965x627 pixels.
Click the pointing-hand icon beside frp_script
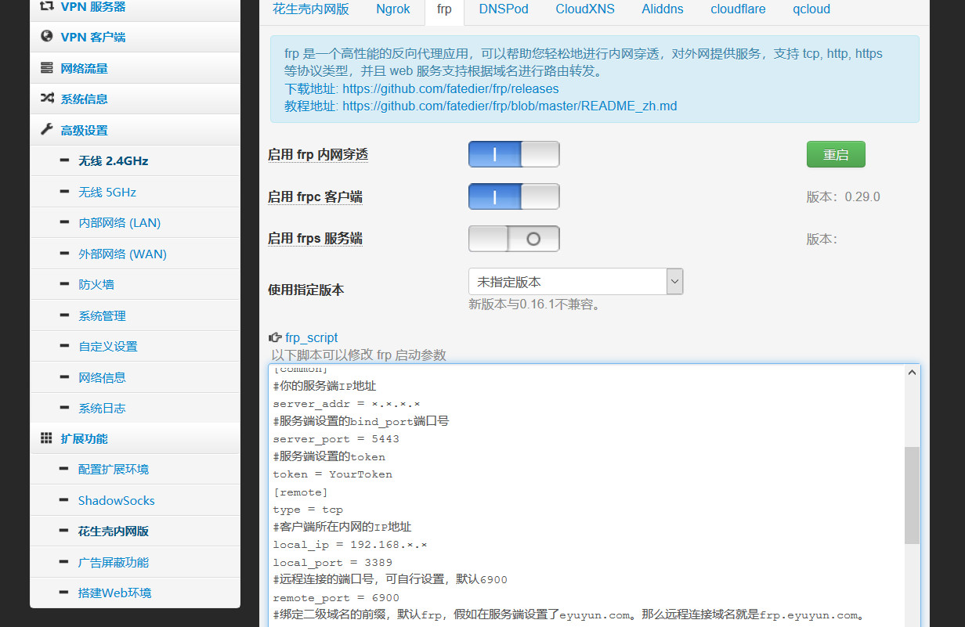coord(276,337)
